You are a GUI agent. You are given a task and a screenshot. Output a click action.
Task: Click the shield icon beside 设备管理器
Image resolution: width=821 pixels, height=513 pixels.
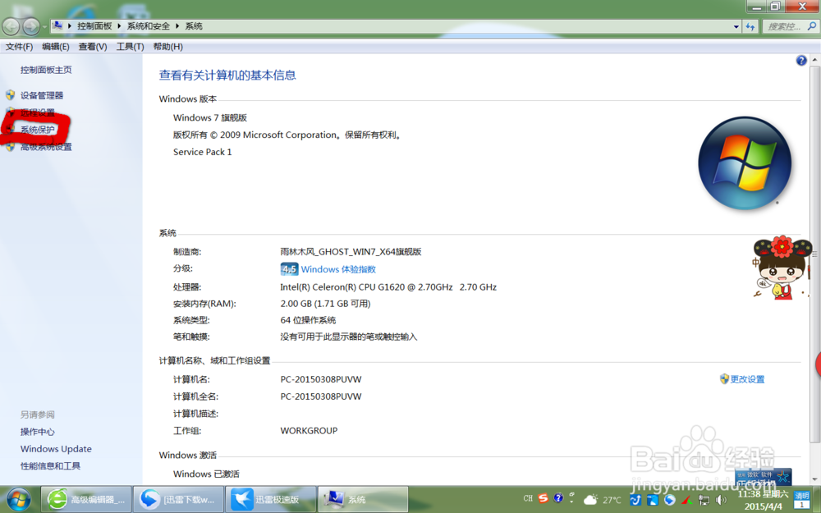click(x=10, y=94)
